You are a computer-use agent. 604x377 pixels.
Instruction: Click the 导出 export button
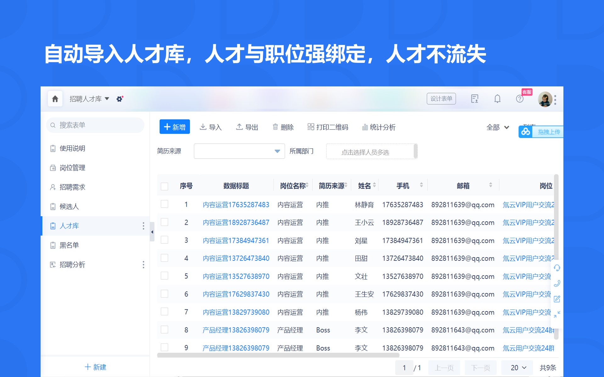click(247, 127)
